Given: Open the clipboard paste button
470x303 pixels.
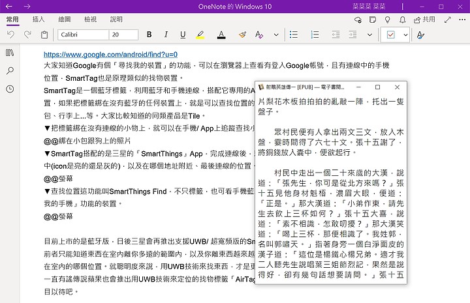Looking at the screenshot, I should click(44, 35).
